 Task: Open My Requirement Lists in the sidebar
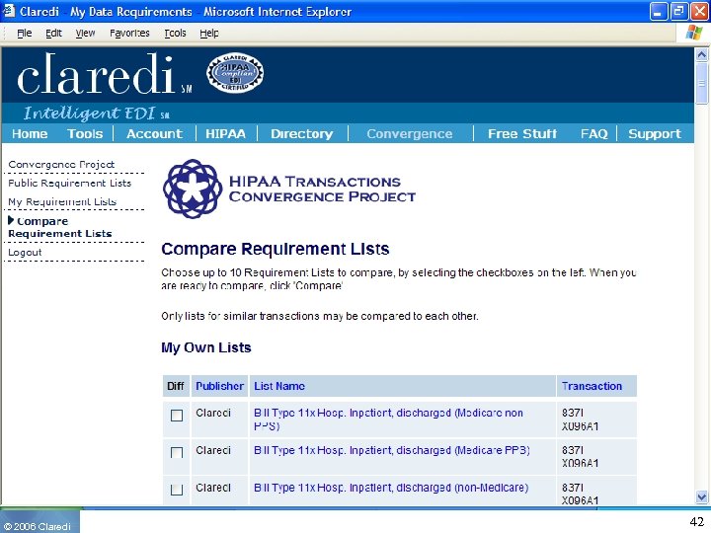point(62,201)
